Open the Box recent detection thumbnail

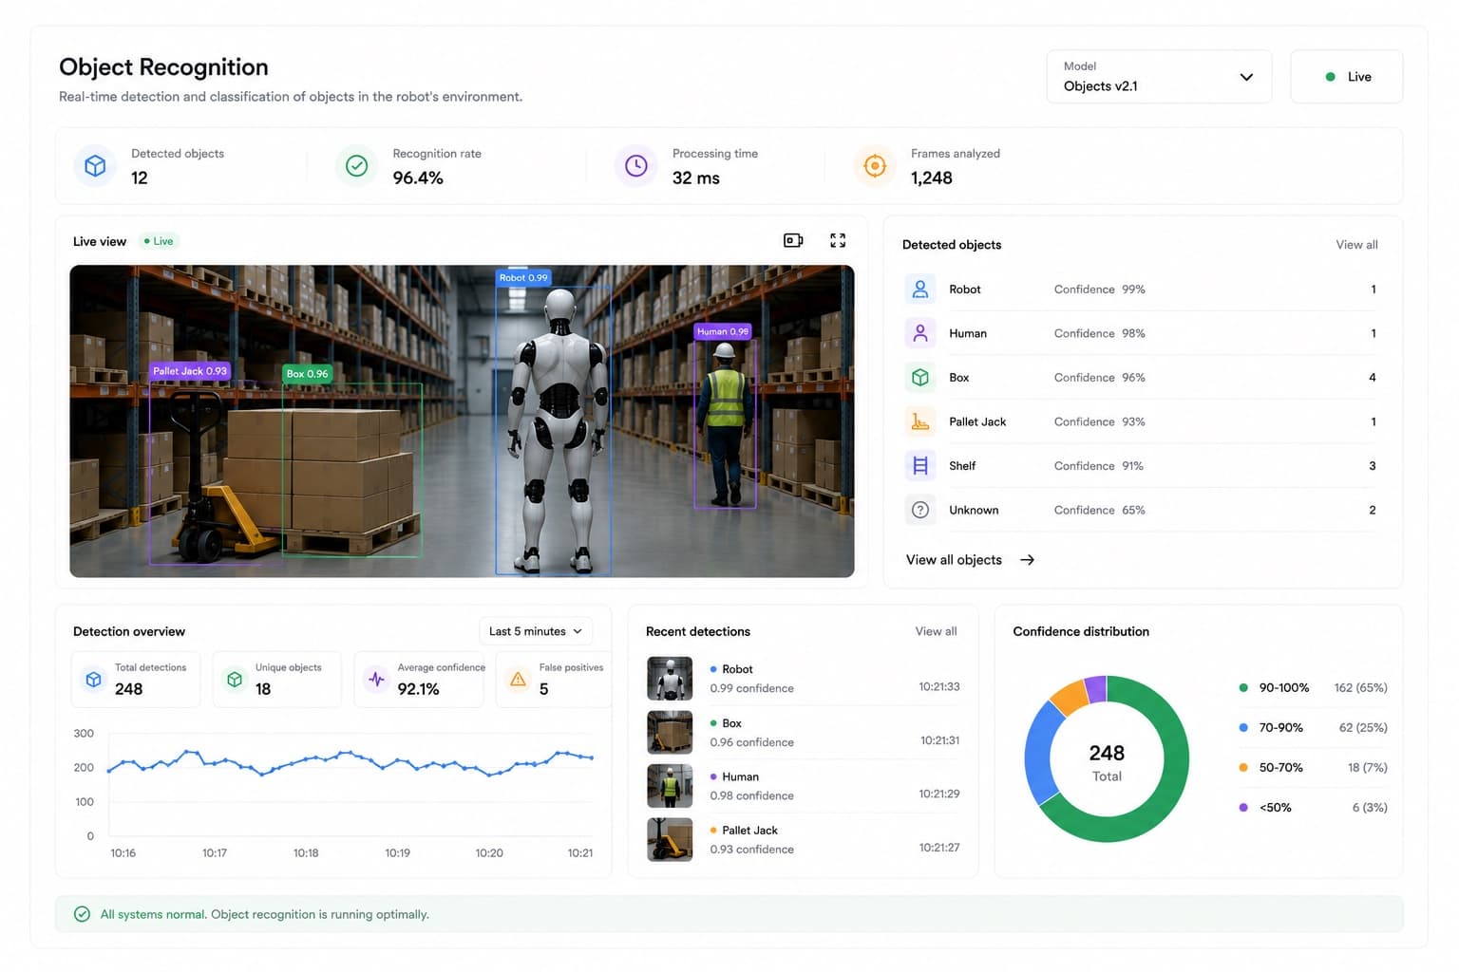670,732
